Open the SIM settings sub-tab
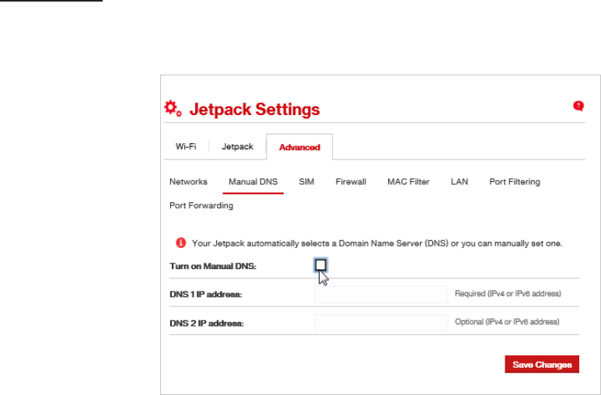 pyautogui.click(x=306, y=182)
